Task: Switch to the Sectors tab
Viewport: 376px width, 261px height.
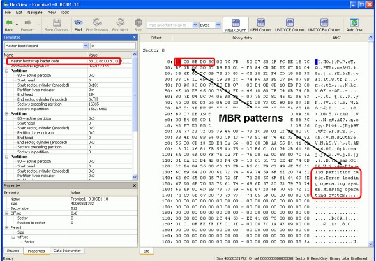Action: pyautogui.click(x=13, y=251)
